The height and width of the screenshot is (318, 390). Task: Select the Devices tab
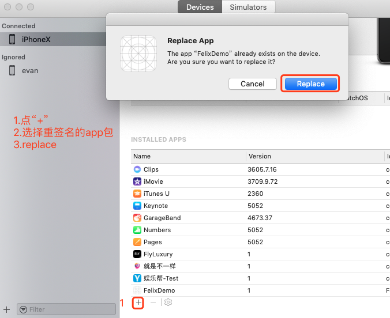(200, 7)
